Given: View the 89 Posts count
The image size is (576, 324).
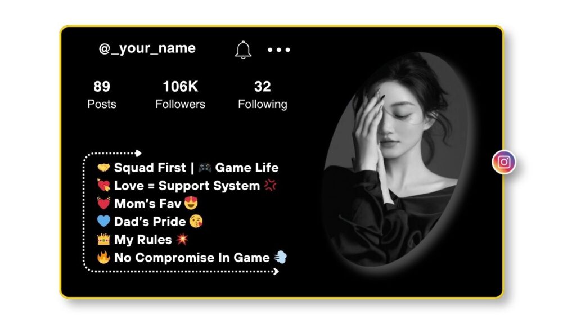Looking at the screenshot, I should coord(102,95).
